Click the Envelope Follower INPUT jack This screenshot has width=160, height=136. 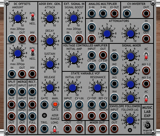click(x=114, y=116)
